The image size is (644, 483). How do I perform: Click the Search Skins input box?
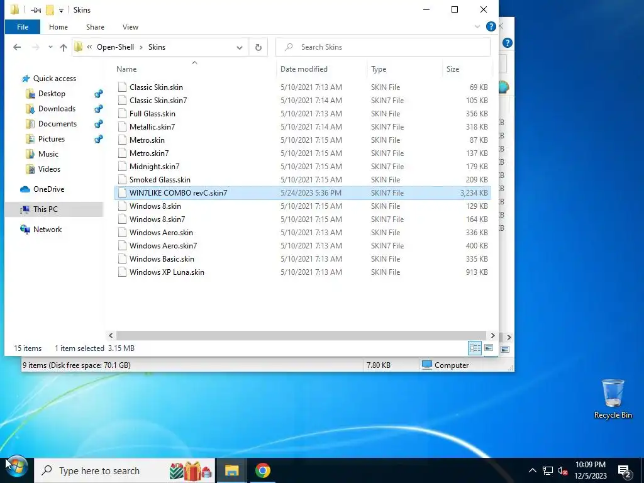(383, 47)
